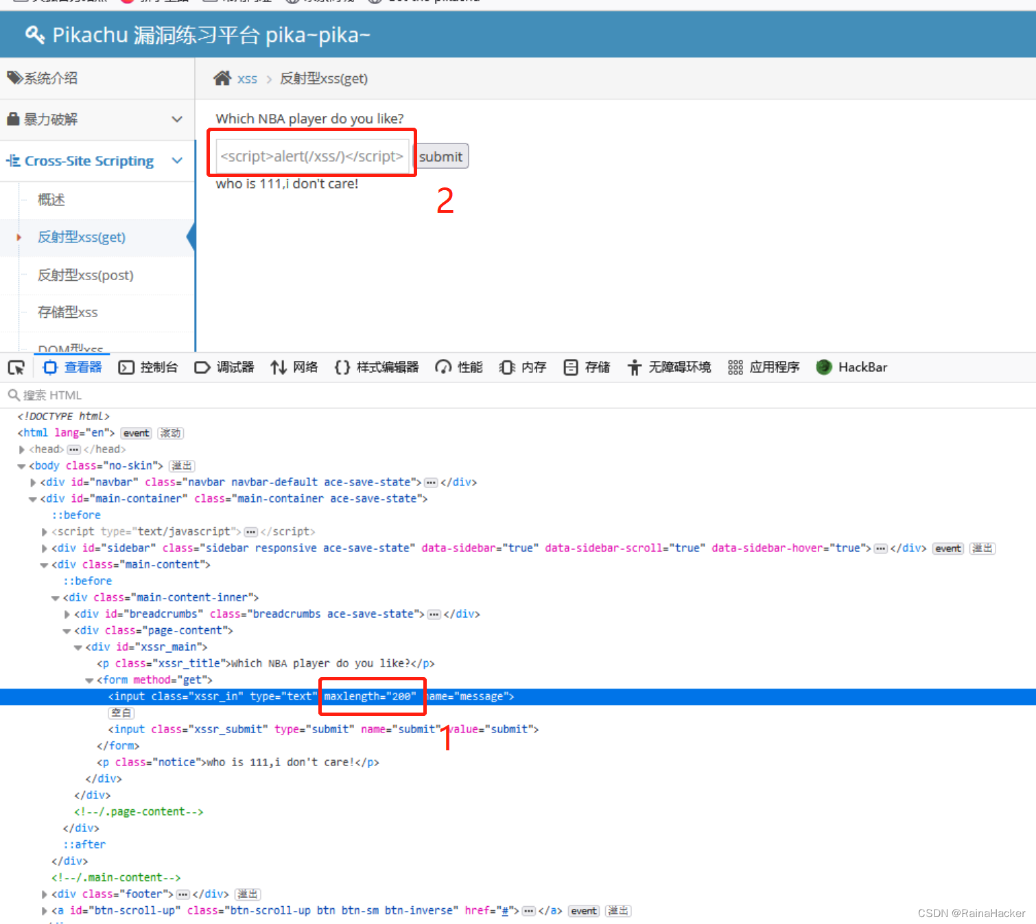Screen dimensions: 1036x924
Task: Open the 概述 sidebar entry
Action: click(x=51, y=200)
